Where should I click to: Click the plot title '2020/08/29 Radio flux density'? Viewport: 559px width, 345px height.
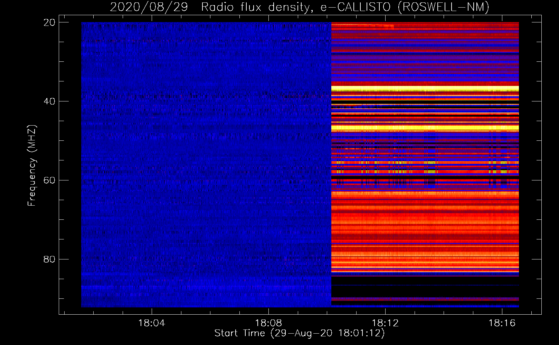[300, 7]
